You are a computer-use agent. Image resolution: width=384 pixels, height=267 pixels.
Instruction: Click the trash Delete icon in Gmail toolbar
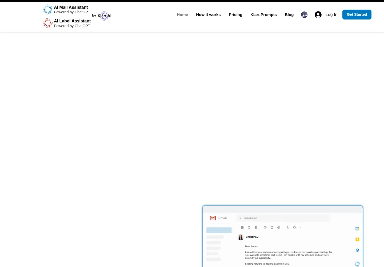(x=256, y=227)
